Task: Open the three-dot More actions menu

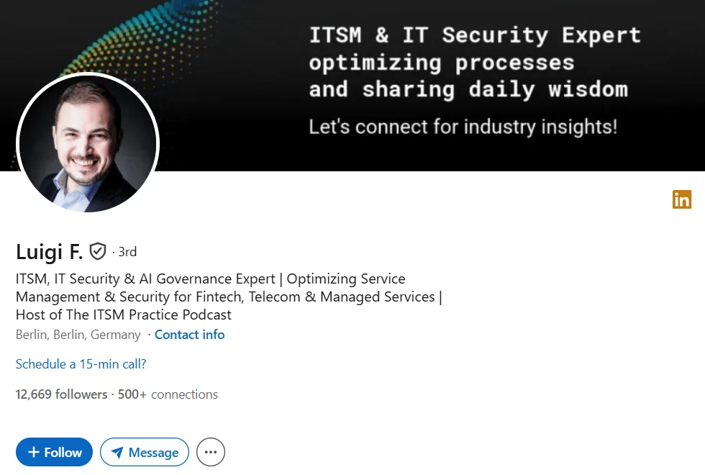Action: (x=210, y=452)
